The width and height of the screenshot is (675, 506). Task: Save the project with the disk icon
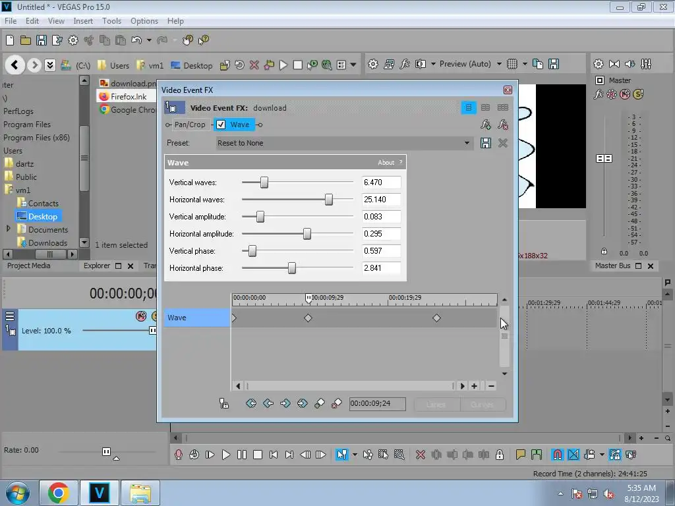tap(42, 40)
